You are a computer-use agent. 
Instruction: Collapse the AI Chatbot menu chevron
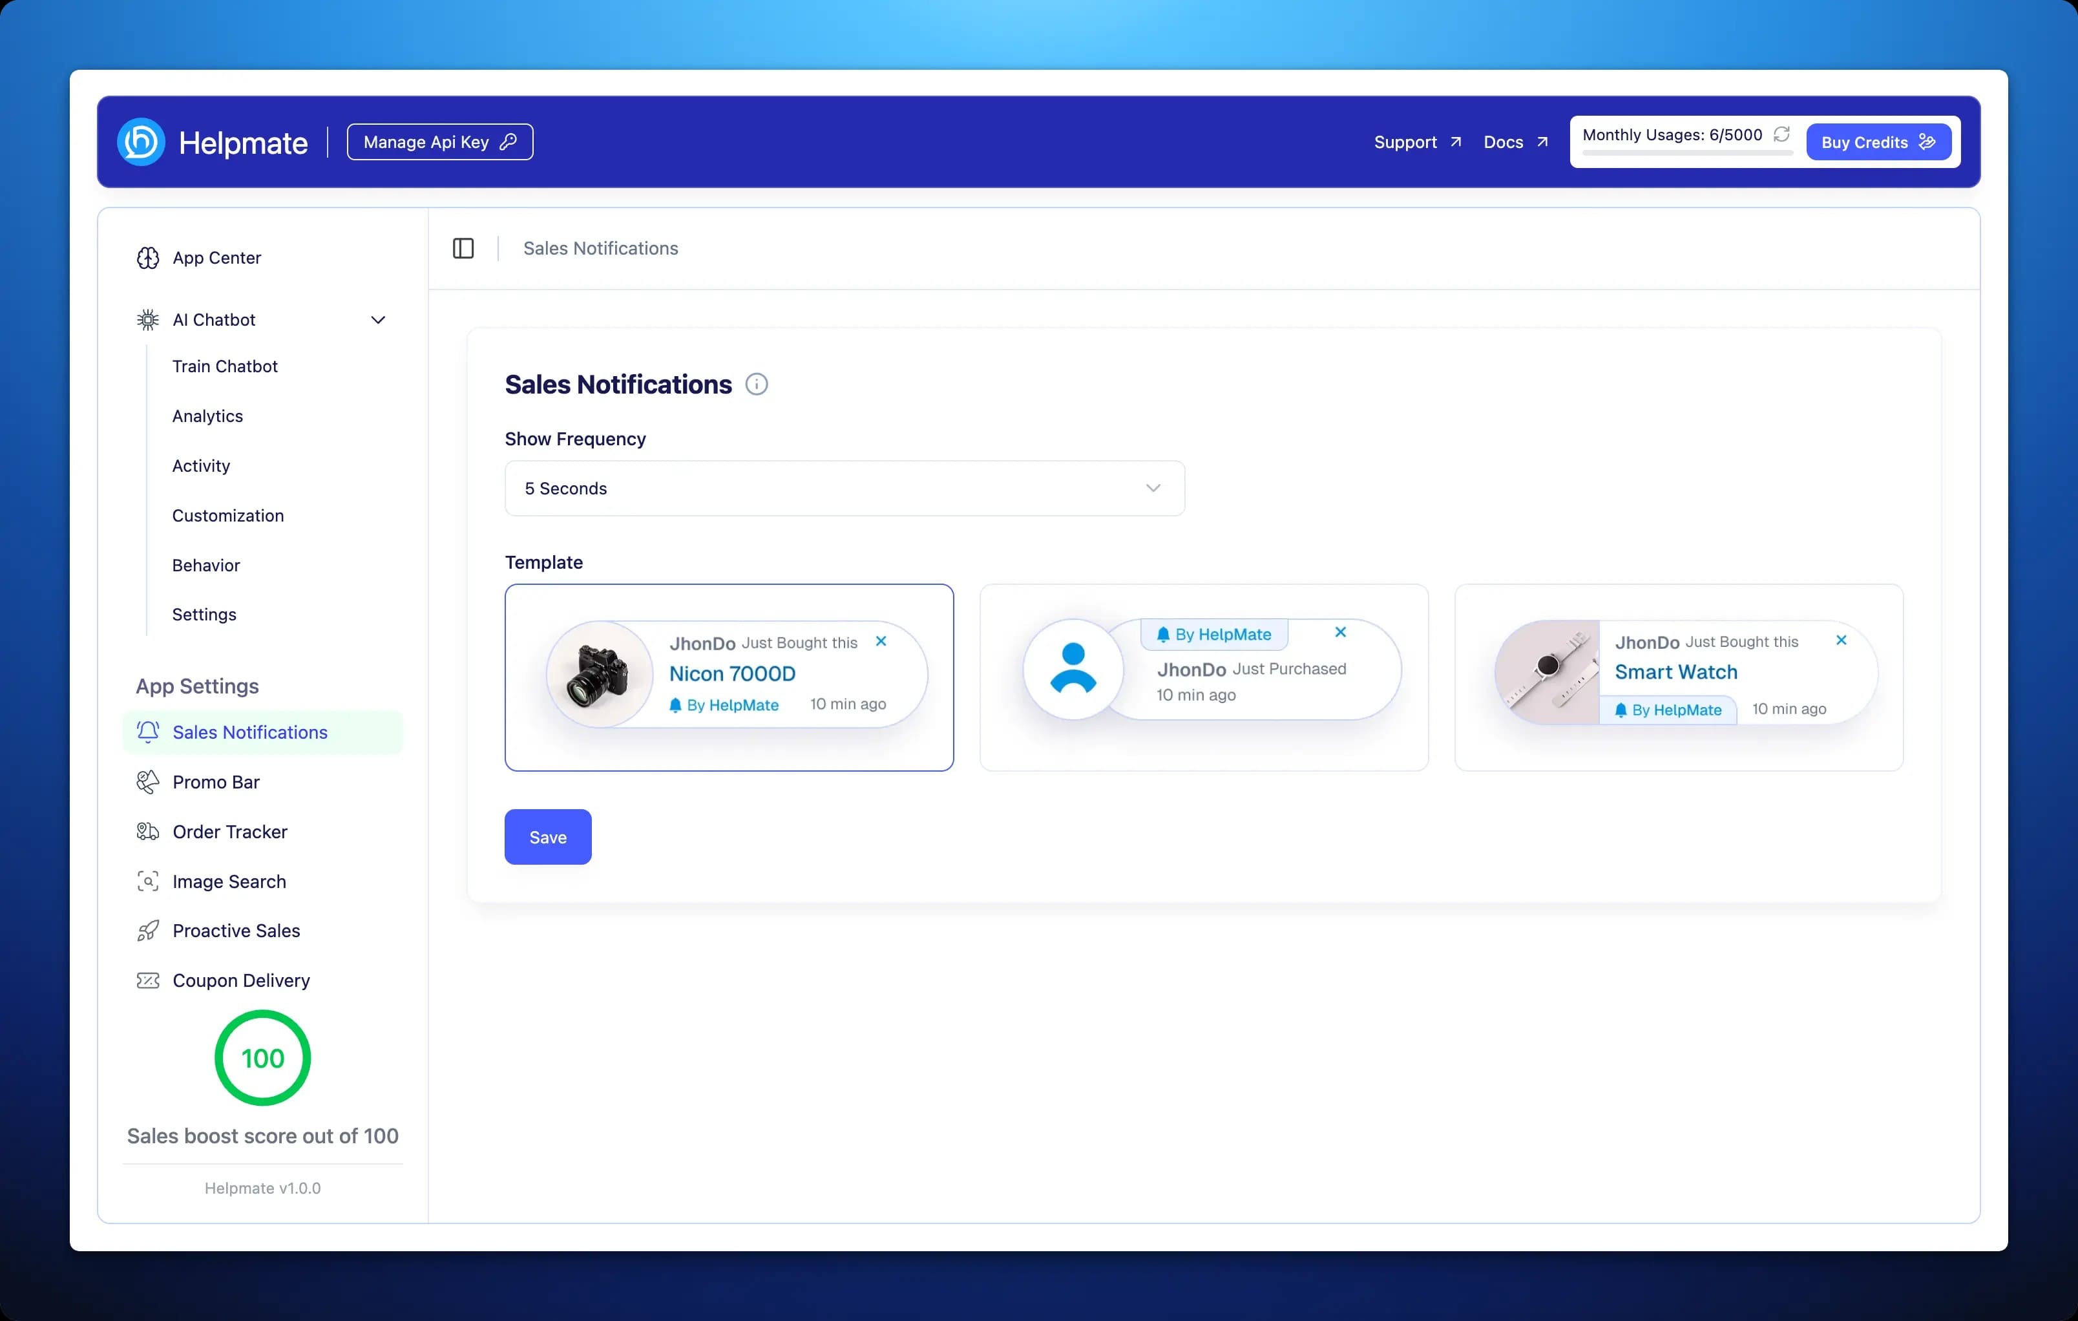378,321
